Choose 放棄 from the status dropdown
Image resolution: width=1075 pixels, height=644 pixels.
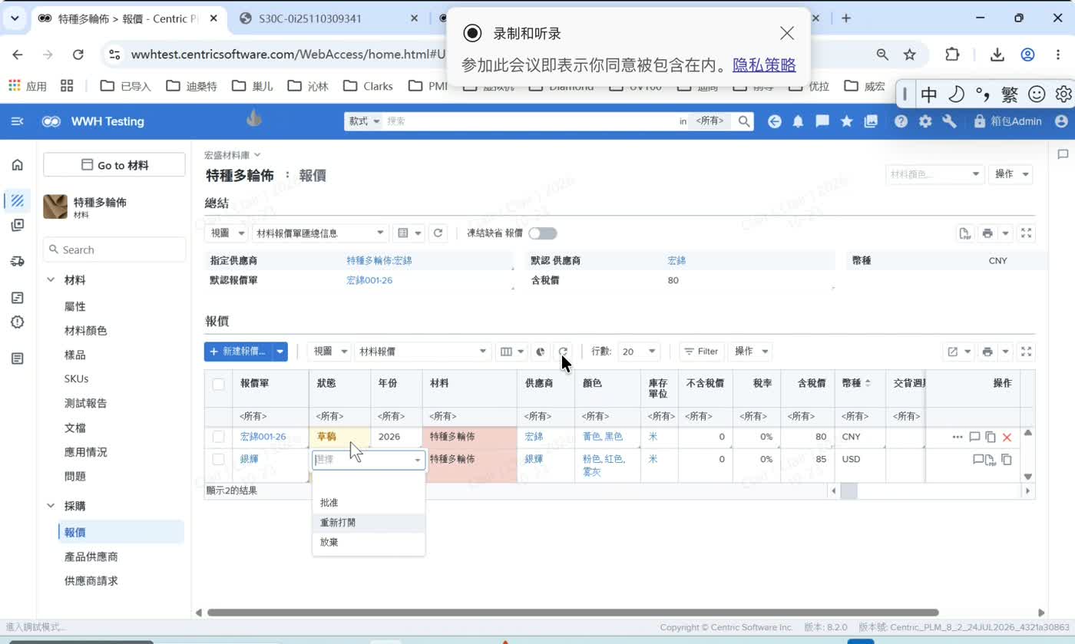coord(369,543)
